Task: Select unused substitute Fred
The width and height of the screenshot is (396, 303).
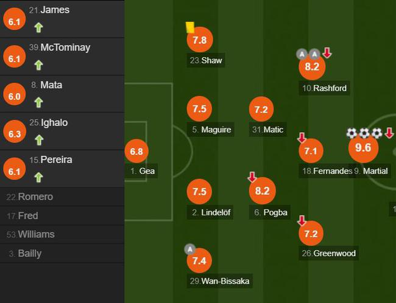Action: pyautogui.click(x=62, y=216)
